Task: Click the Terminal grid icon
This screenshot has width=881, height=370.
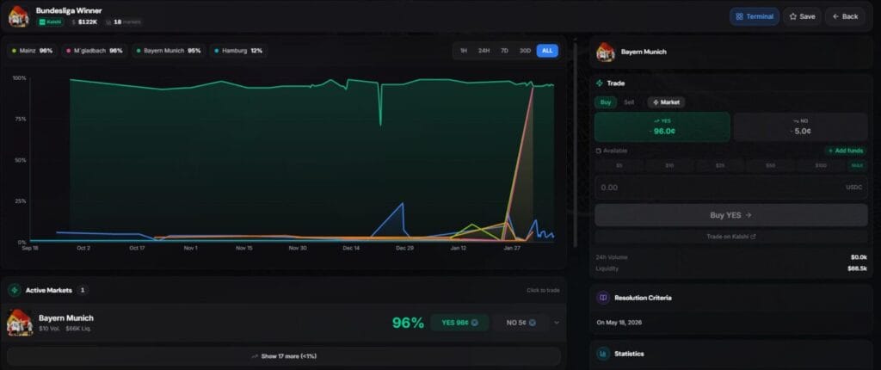Action: pos(739,16)
